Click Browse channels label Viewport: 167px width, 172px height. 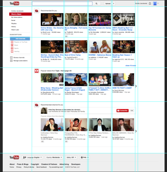[19, 58]
